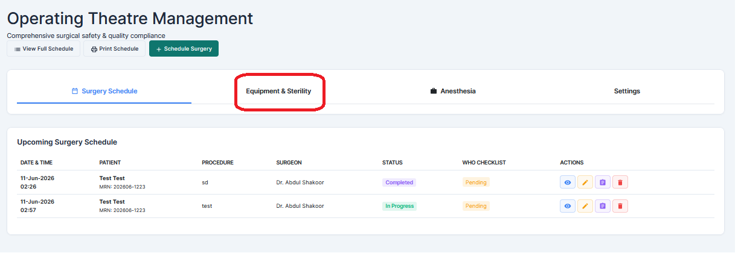Viewport: 738px width, 253px height.
Task: Open the checklist icon for the 'test' surgery
Action: click(x=603, y=206)
